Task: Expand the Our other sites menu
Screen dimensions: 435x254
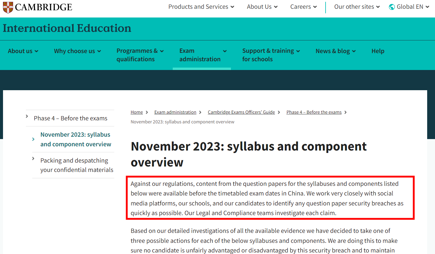Action: (357, 7)
